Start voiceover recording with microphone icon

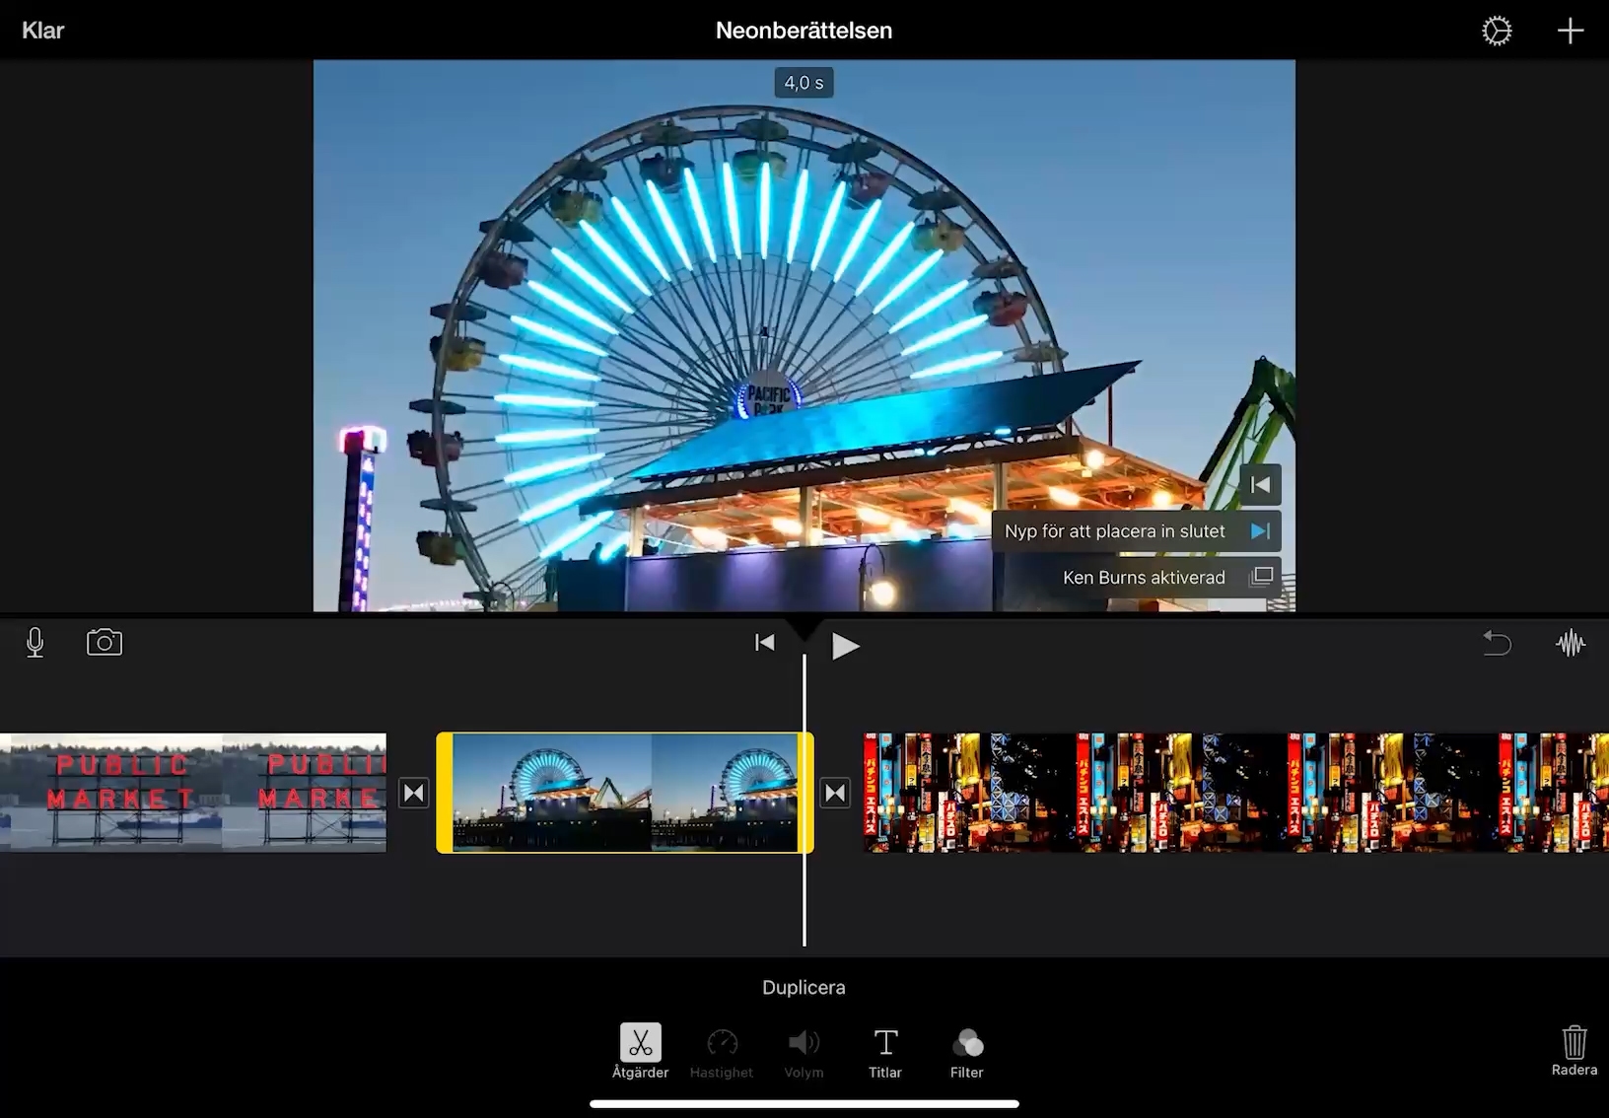(x=35, y=643)
